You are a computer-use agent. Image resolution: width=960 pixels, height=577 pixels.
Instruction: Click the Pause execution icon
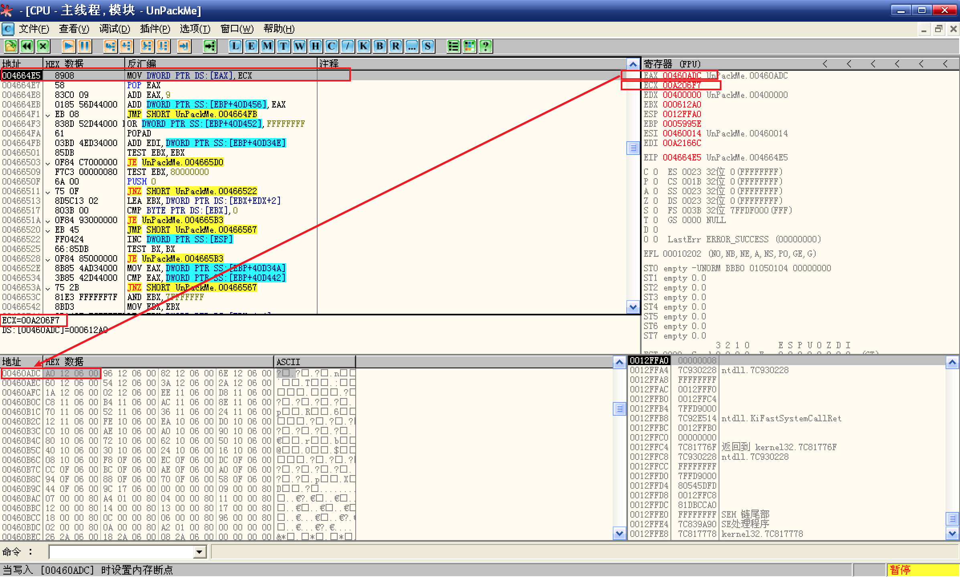(85, 46)
